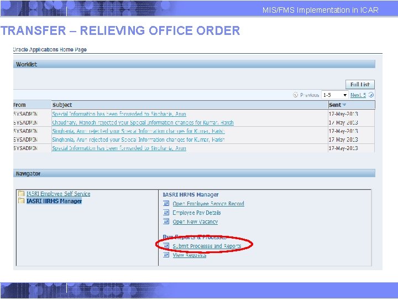This screenshot has width=398, height=299.
Task: Click icon next to Submit Processes and Reports
Action: tap(166, 246)
